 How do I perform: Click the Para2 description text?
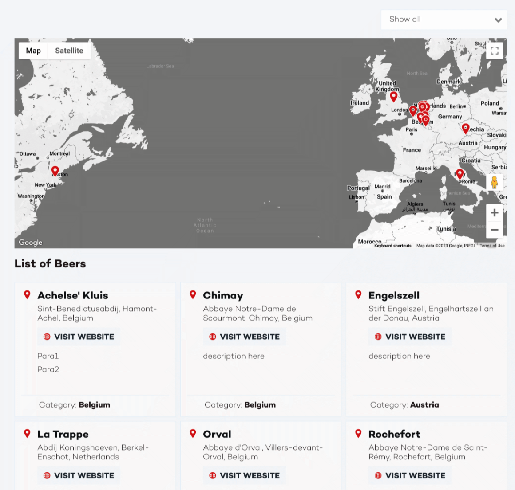click(x=48, y=369)
